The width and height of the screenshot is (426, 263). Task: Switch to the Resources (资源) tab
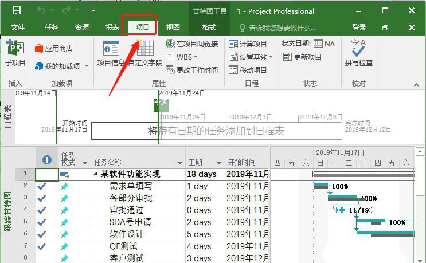coord(82,28)
